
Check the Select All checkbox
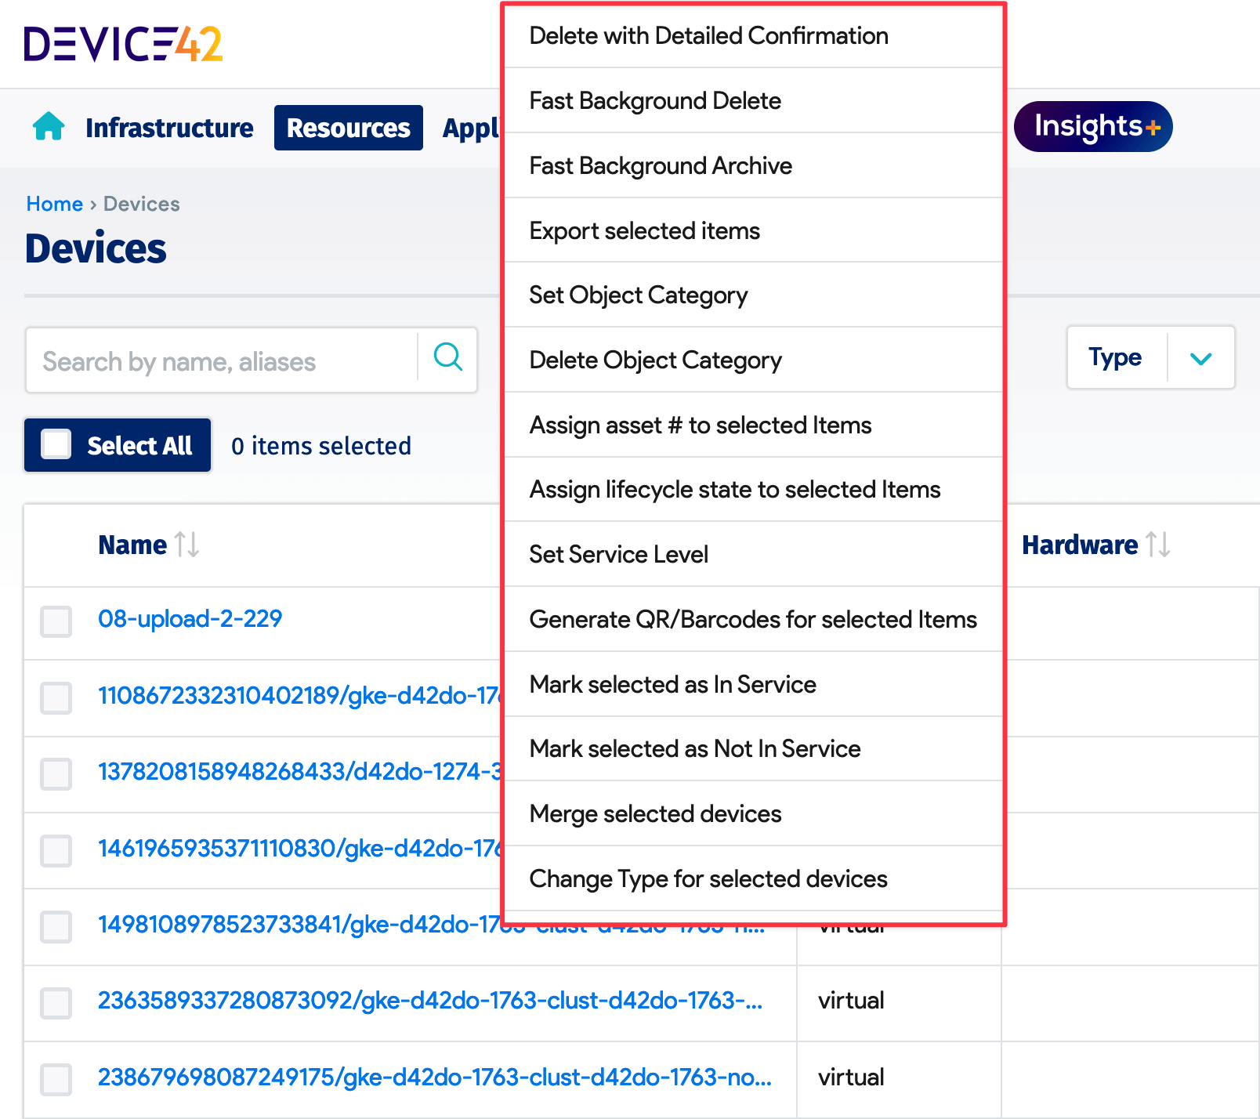(x=55, y=444)
